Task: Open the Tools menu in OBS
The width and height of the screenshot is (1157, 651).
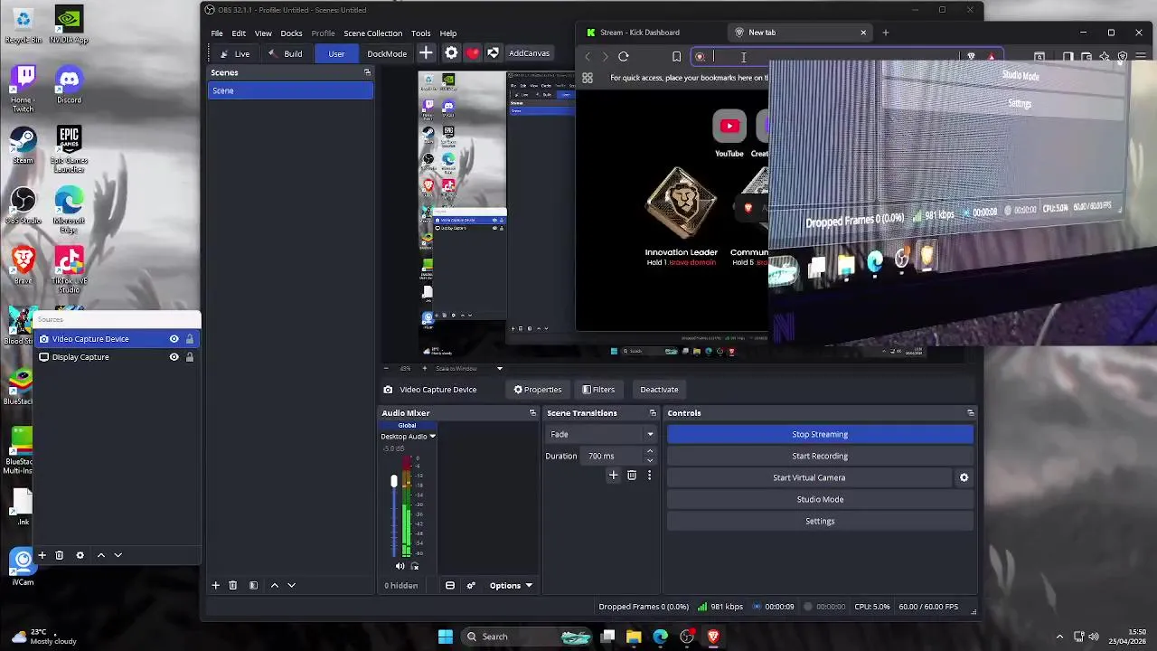Action: (x=421, y=33)
